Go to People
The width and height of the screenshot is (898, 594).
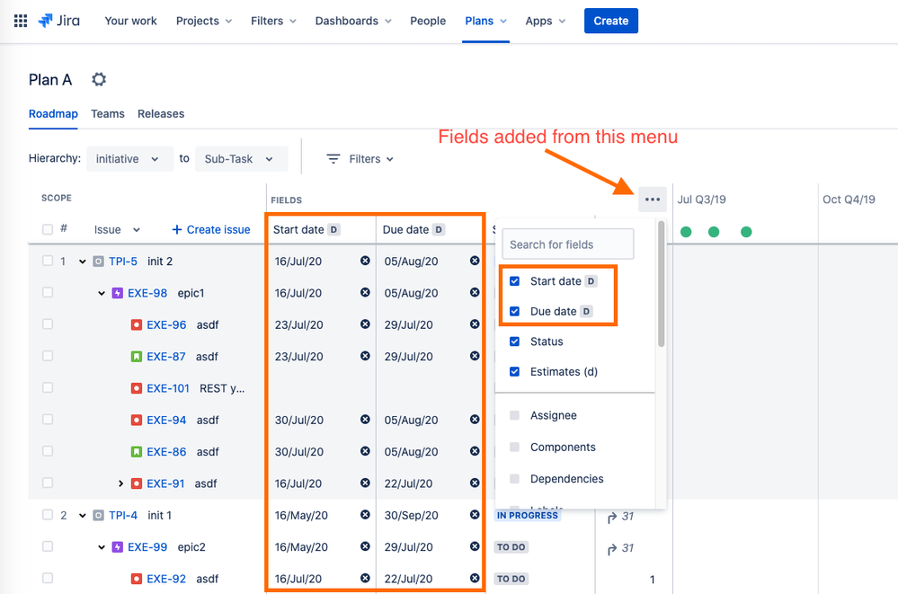tap(428, 22)
